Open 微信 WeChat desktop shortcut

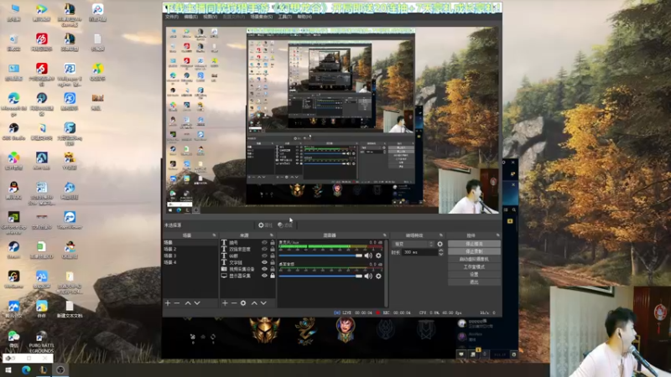[13, 339]
